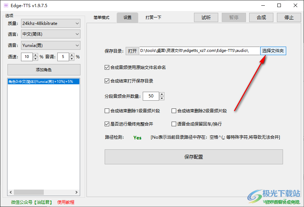
Task: Click 选择文件夹 choose folder button
Action: [x=273, y=51]
